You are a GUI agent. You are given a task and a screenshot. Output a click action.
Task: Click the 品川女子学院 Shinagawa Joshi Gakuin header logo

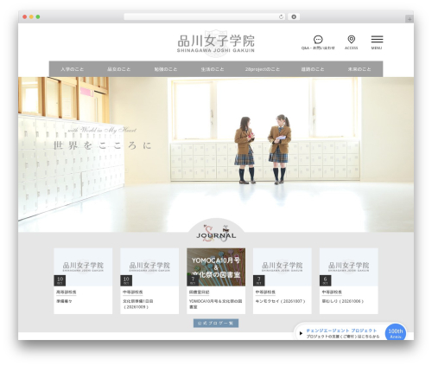coord(216,43)
